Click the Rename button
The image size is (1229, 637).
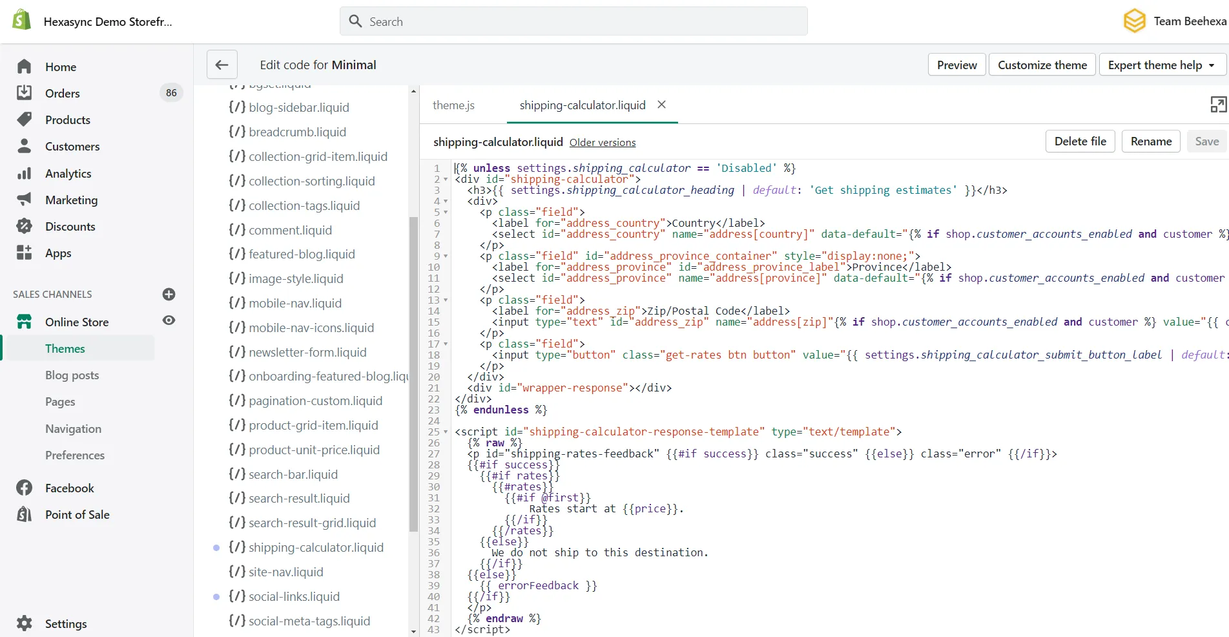pyautogui.click(x=1151, y=141)
